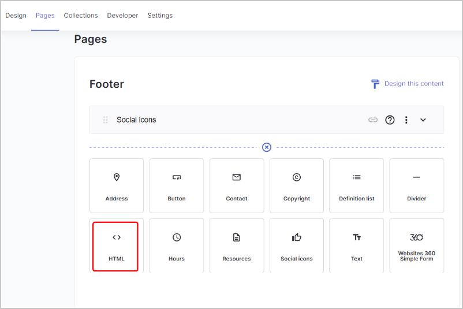
Task: Add a Button content block
Action: tap(177, 185)
